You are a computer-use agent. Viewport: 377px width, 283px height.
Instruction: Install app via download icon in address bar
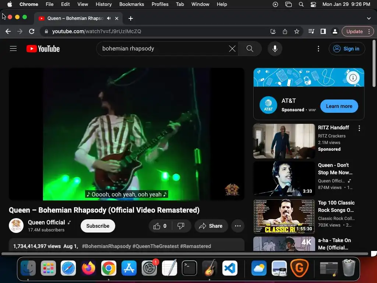(273, 31)
